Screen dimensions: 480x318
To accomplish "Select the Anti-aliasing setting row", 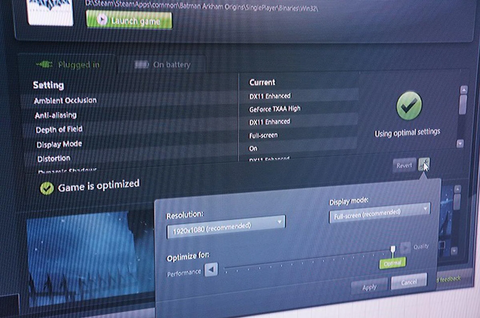I will click(56, 115).
